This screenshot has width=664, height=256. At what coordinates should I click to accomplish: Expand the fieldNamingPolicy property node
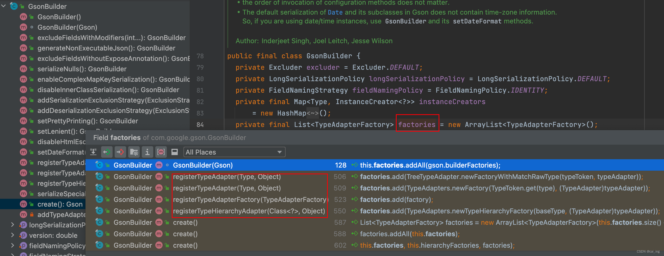pyautogui.click(x=13, y=246)
